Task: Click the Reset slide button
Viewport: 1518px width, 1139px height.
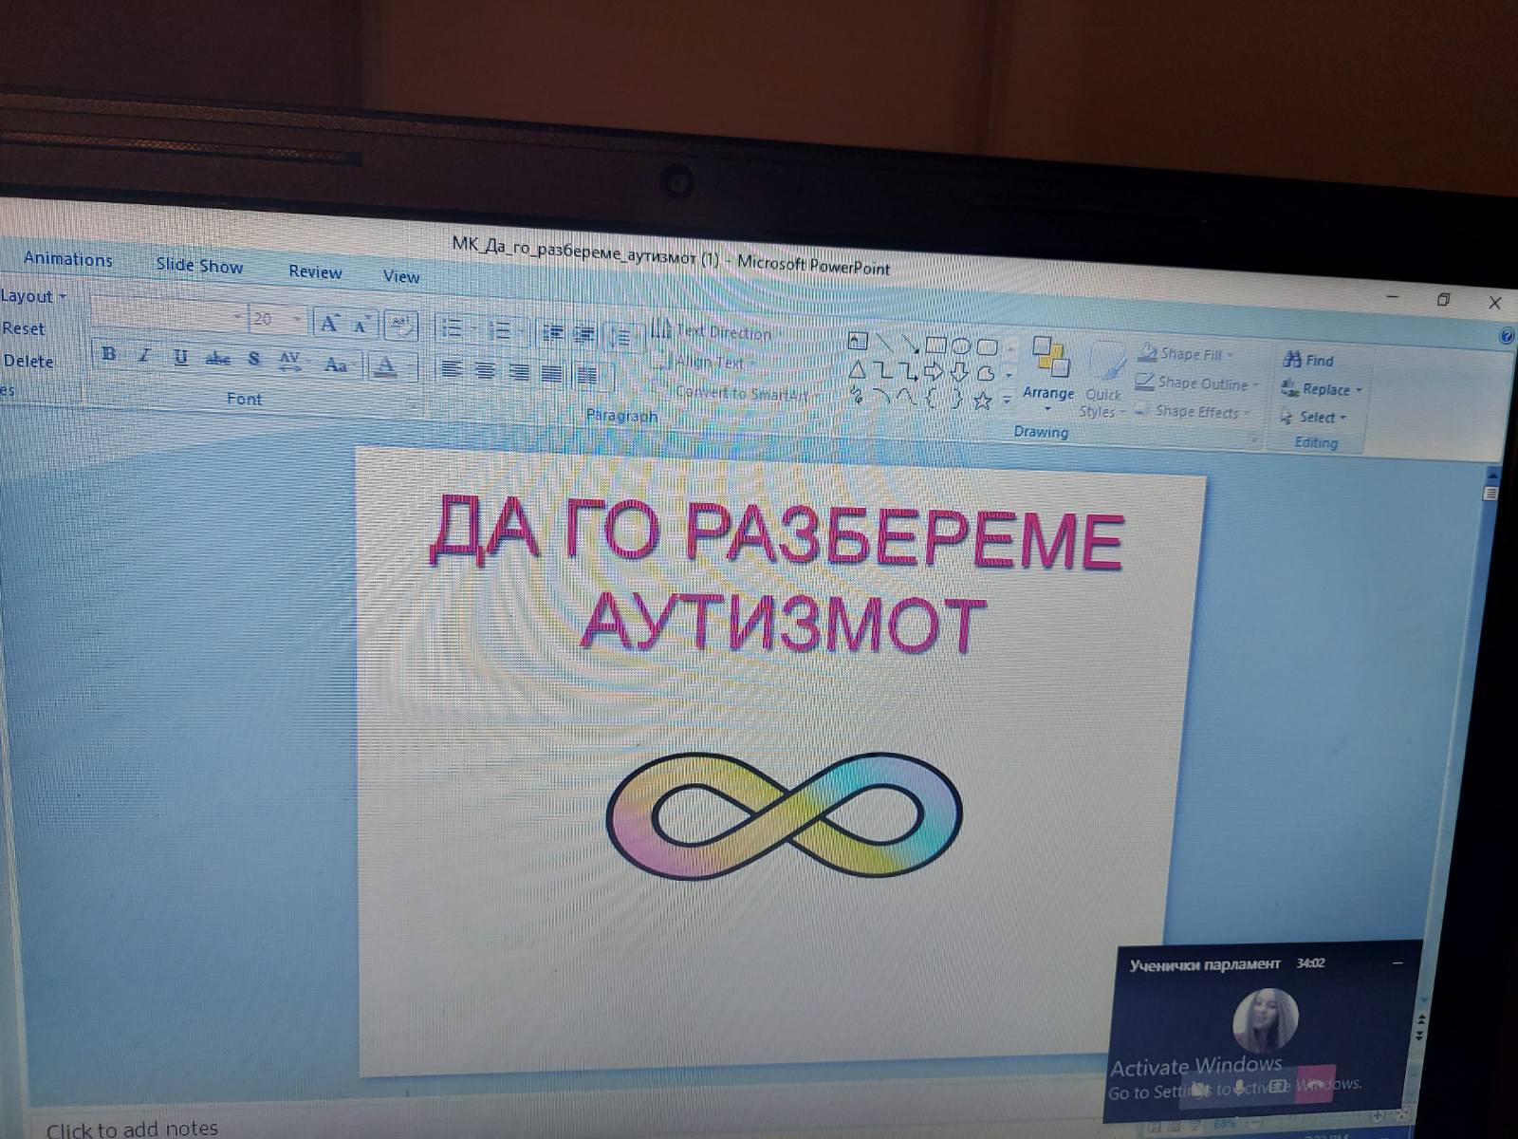Action: pos(24,328)
